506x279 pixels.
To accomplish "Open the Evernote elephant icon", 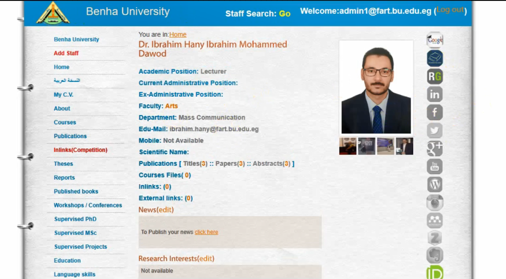I will pyautogui.click(x=435, y=256).
